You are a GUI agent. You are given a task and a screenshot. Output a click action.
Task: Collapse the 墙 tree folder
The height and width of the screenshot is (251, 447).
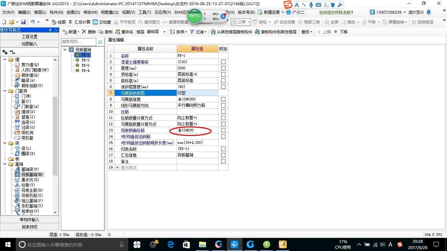pyautogui.click(x=5, y=59)
